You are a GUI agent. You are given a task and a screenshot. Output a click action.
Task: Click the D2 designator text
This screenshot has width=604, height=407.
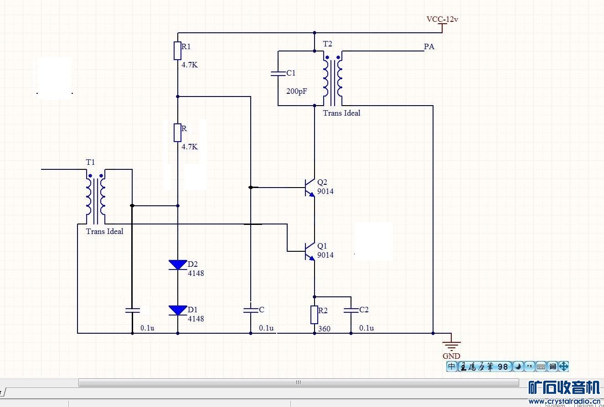click(x=193, y=264)
